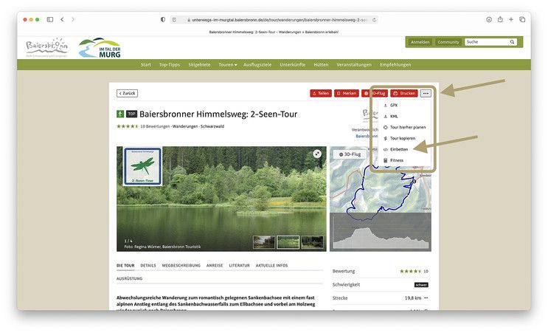Open Skigebiete in the navigation bar
548x333 pixels.
[199, 65]
